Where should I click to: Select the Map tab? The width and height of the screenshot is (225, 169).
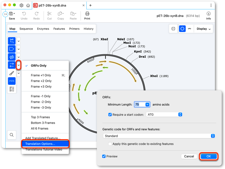12,29
